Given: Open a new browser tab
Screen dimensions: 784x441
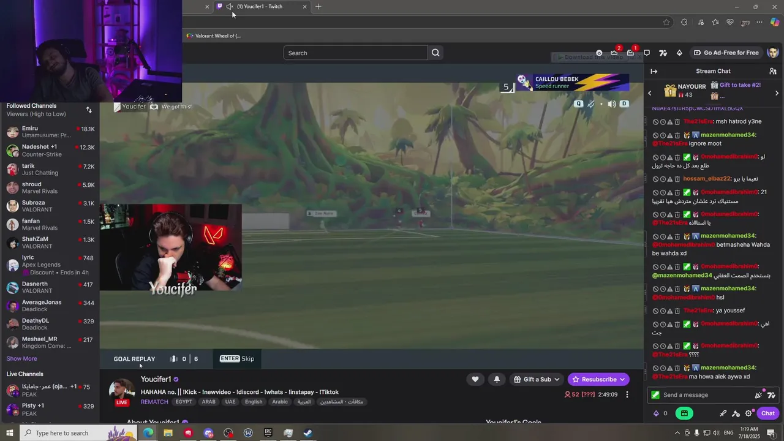Looking at the screenshot, I should (318, 7).
